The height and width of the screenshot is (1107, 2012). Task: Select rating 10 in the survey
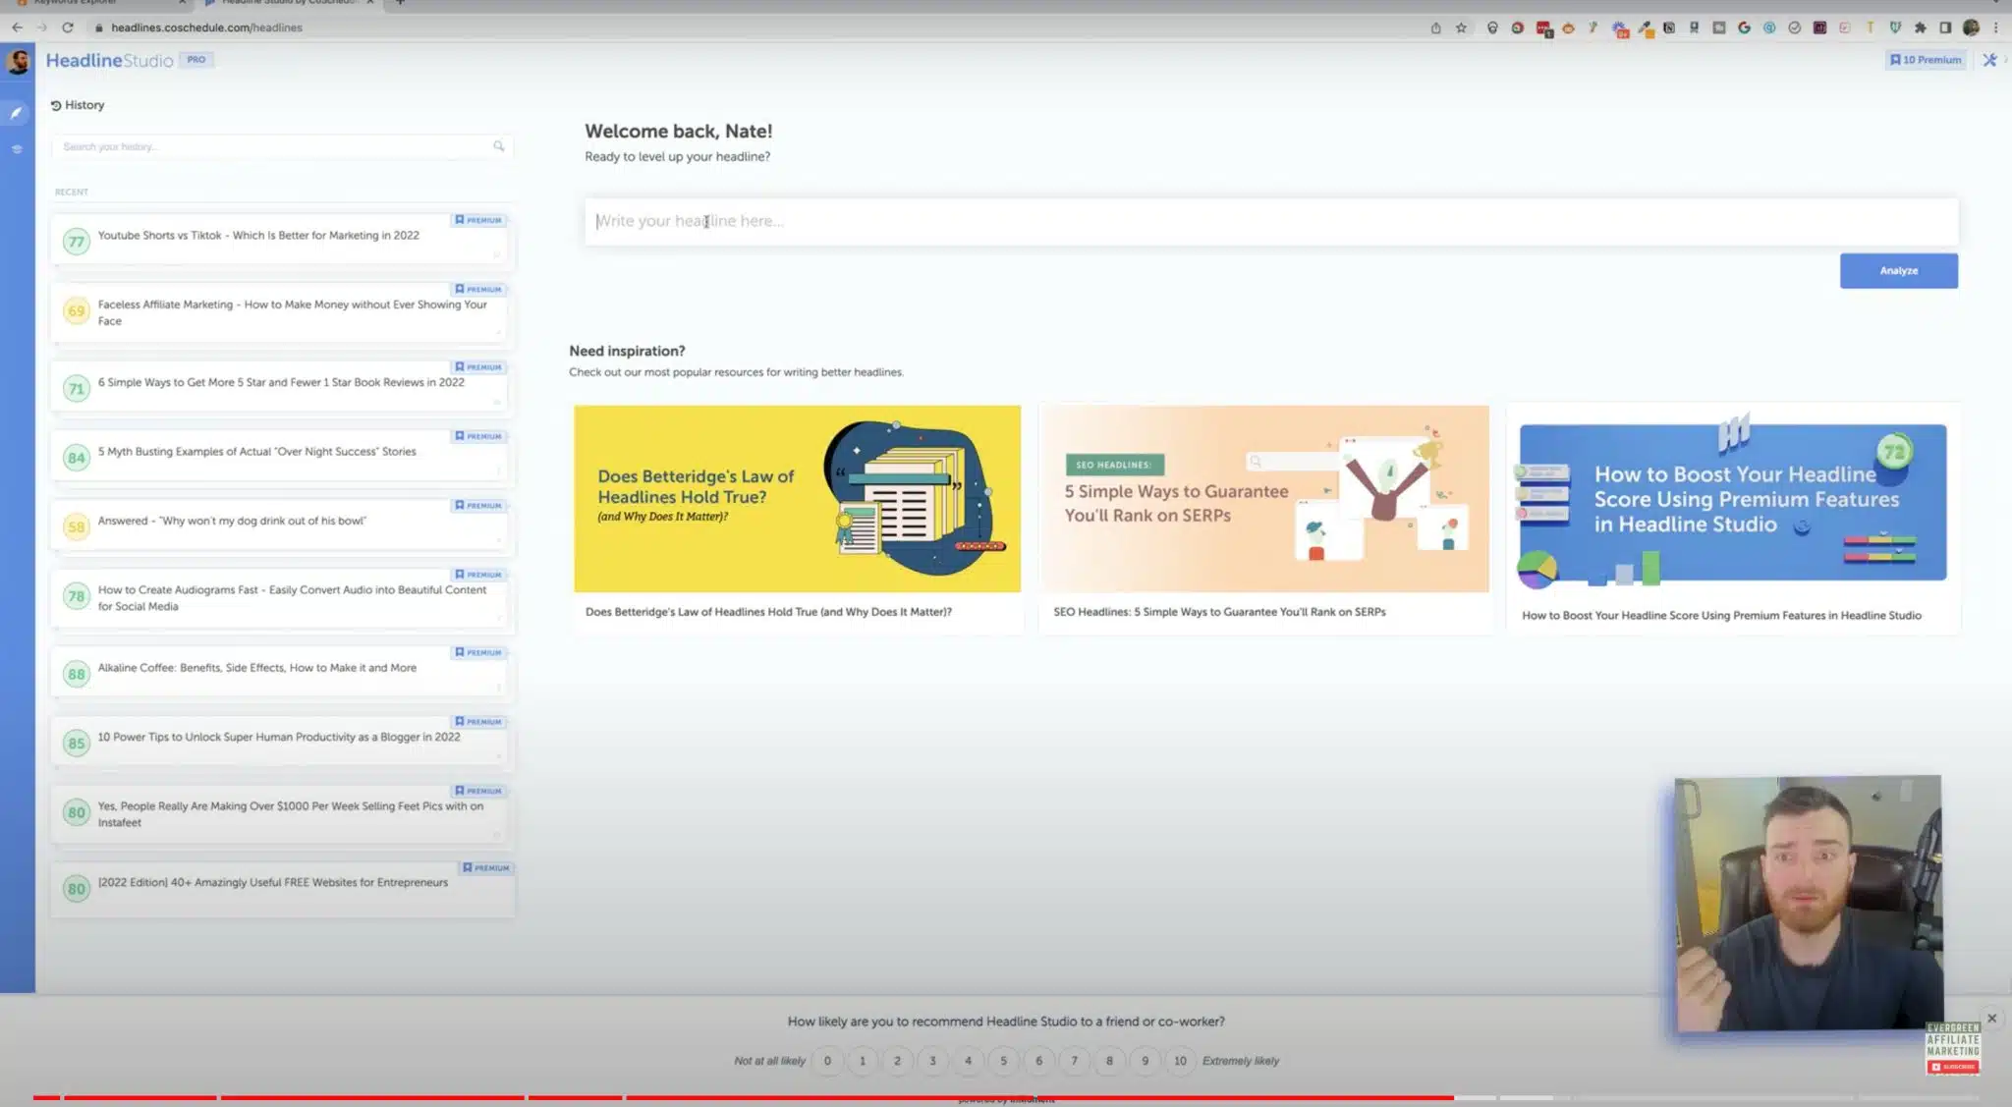1180,1061
